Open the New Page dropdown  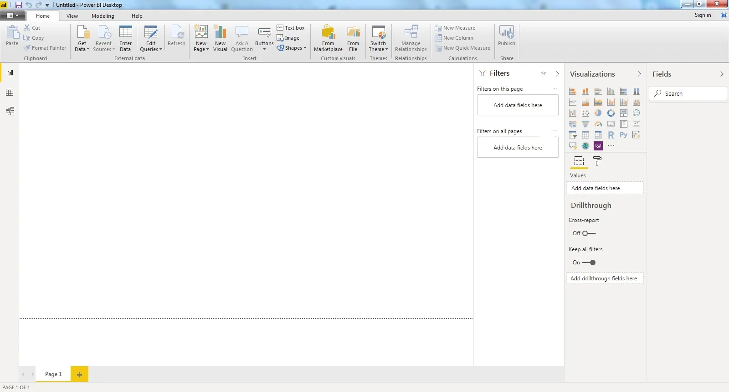pyautogui.click(x=201, y=38)
